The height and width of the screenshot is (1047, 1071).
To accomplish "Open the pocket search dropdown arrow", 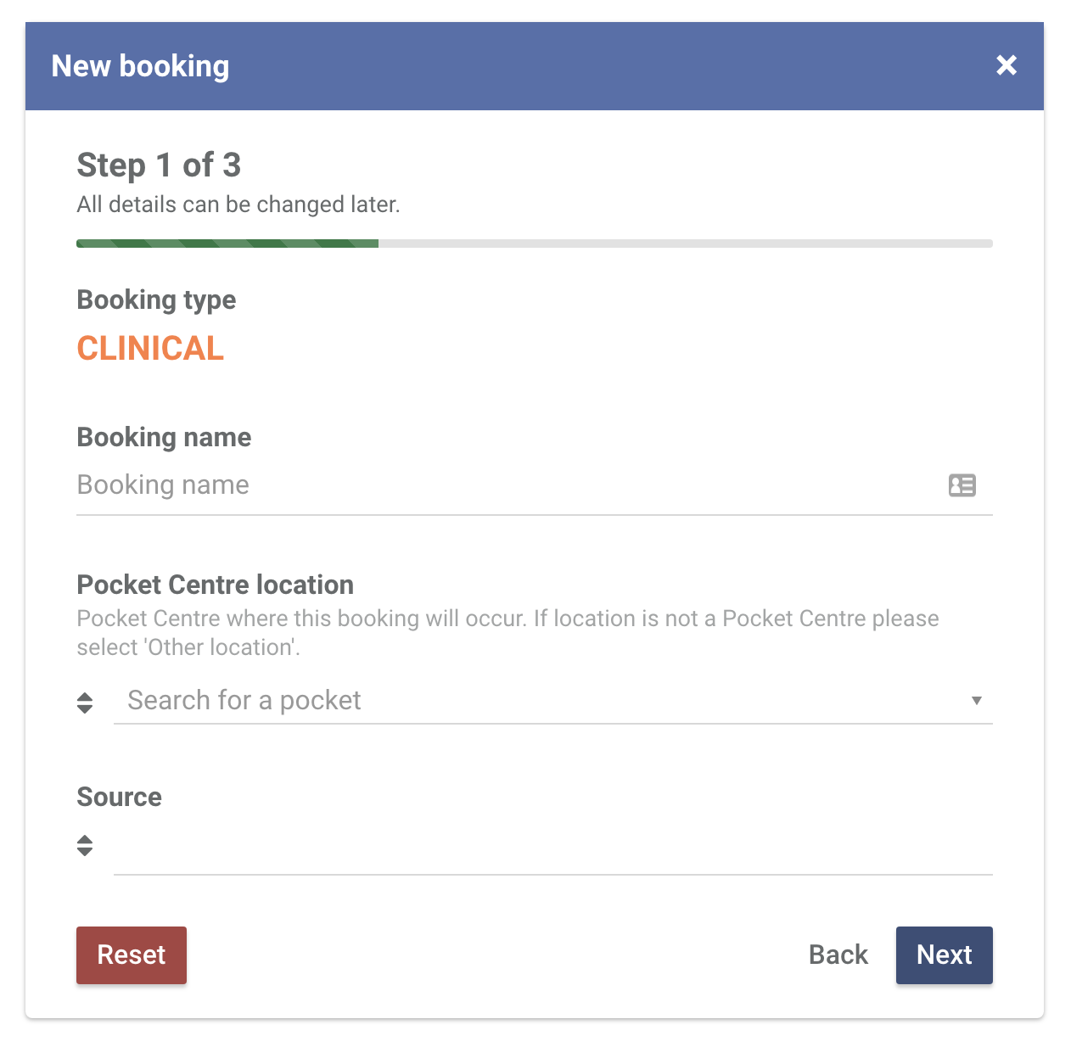I will click(x=976, y=701).
